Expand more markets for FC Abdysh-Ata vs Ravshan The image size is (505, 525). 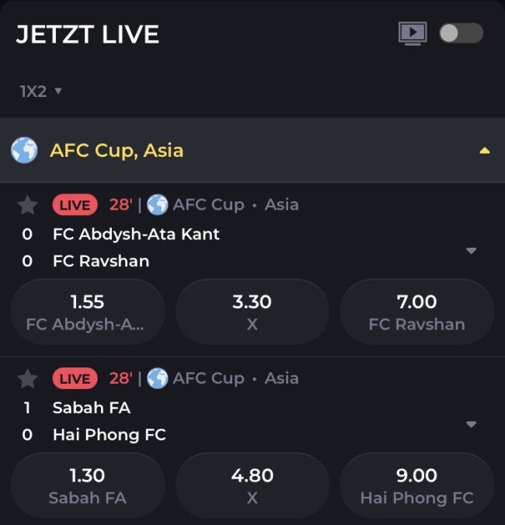[x=471, y=251]
